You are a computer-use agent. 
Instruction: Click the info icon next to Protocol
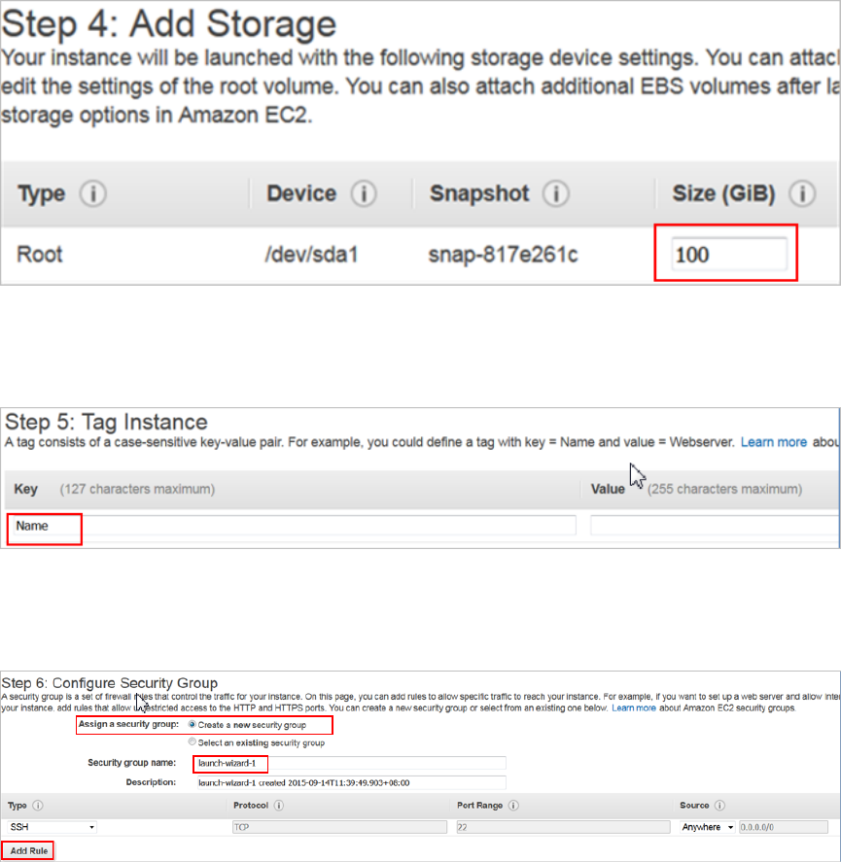279,806
